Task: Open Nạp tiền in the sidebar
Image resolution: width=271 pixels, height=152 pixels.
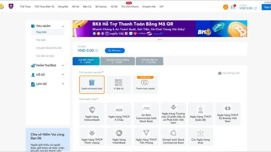Action: (x=48, y=32)
